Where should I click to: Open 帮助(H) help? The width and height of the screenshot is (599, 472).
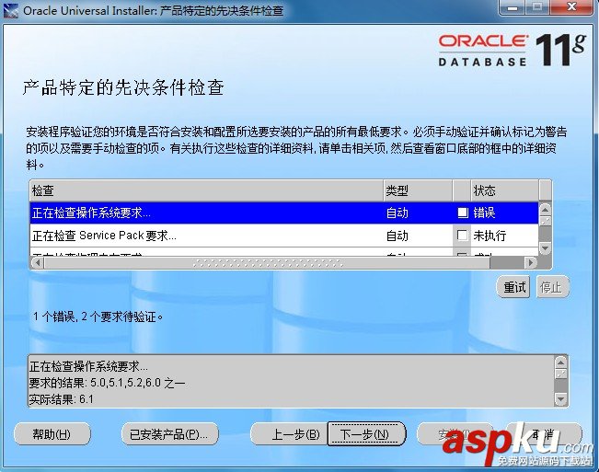coord(52,434)
